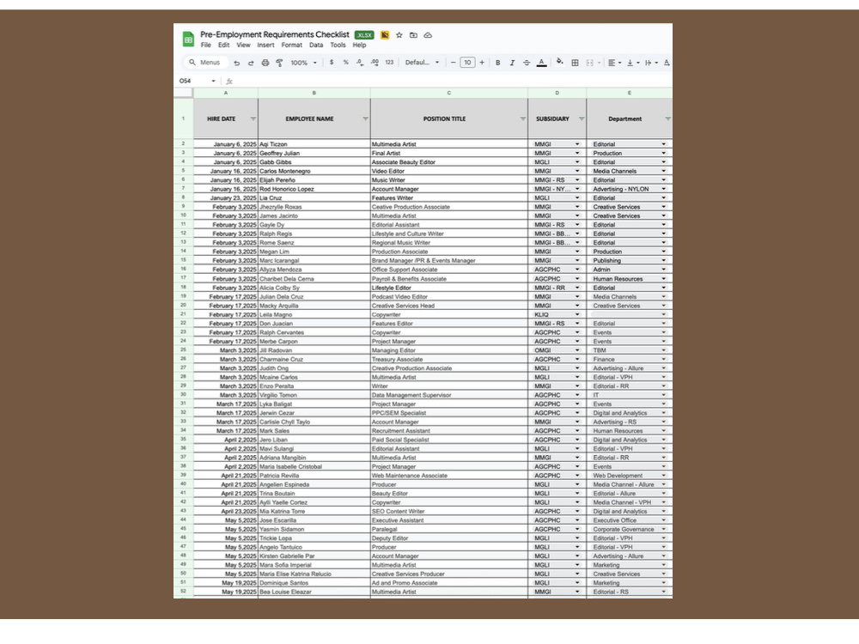The width and height of the screenshot is (859, 644).
Task: Open subsidiary dropdown in Aqi Ticzon row
Action: 577,144
